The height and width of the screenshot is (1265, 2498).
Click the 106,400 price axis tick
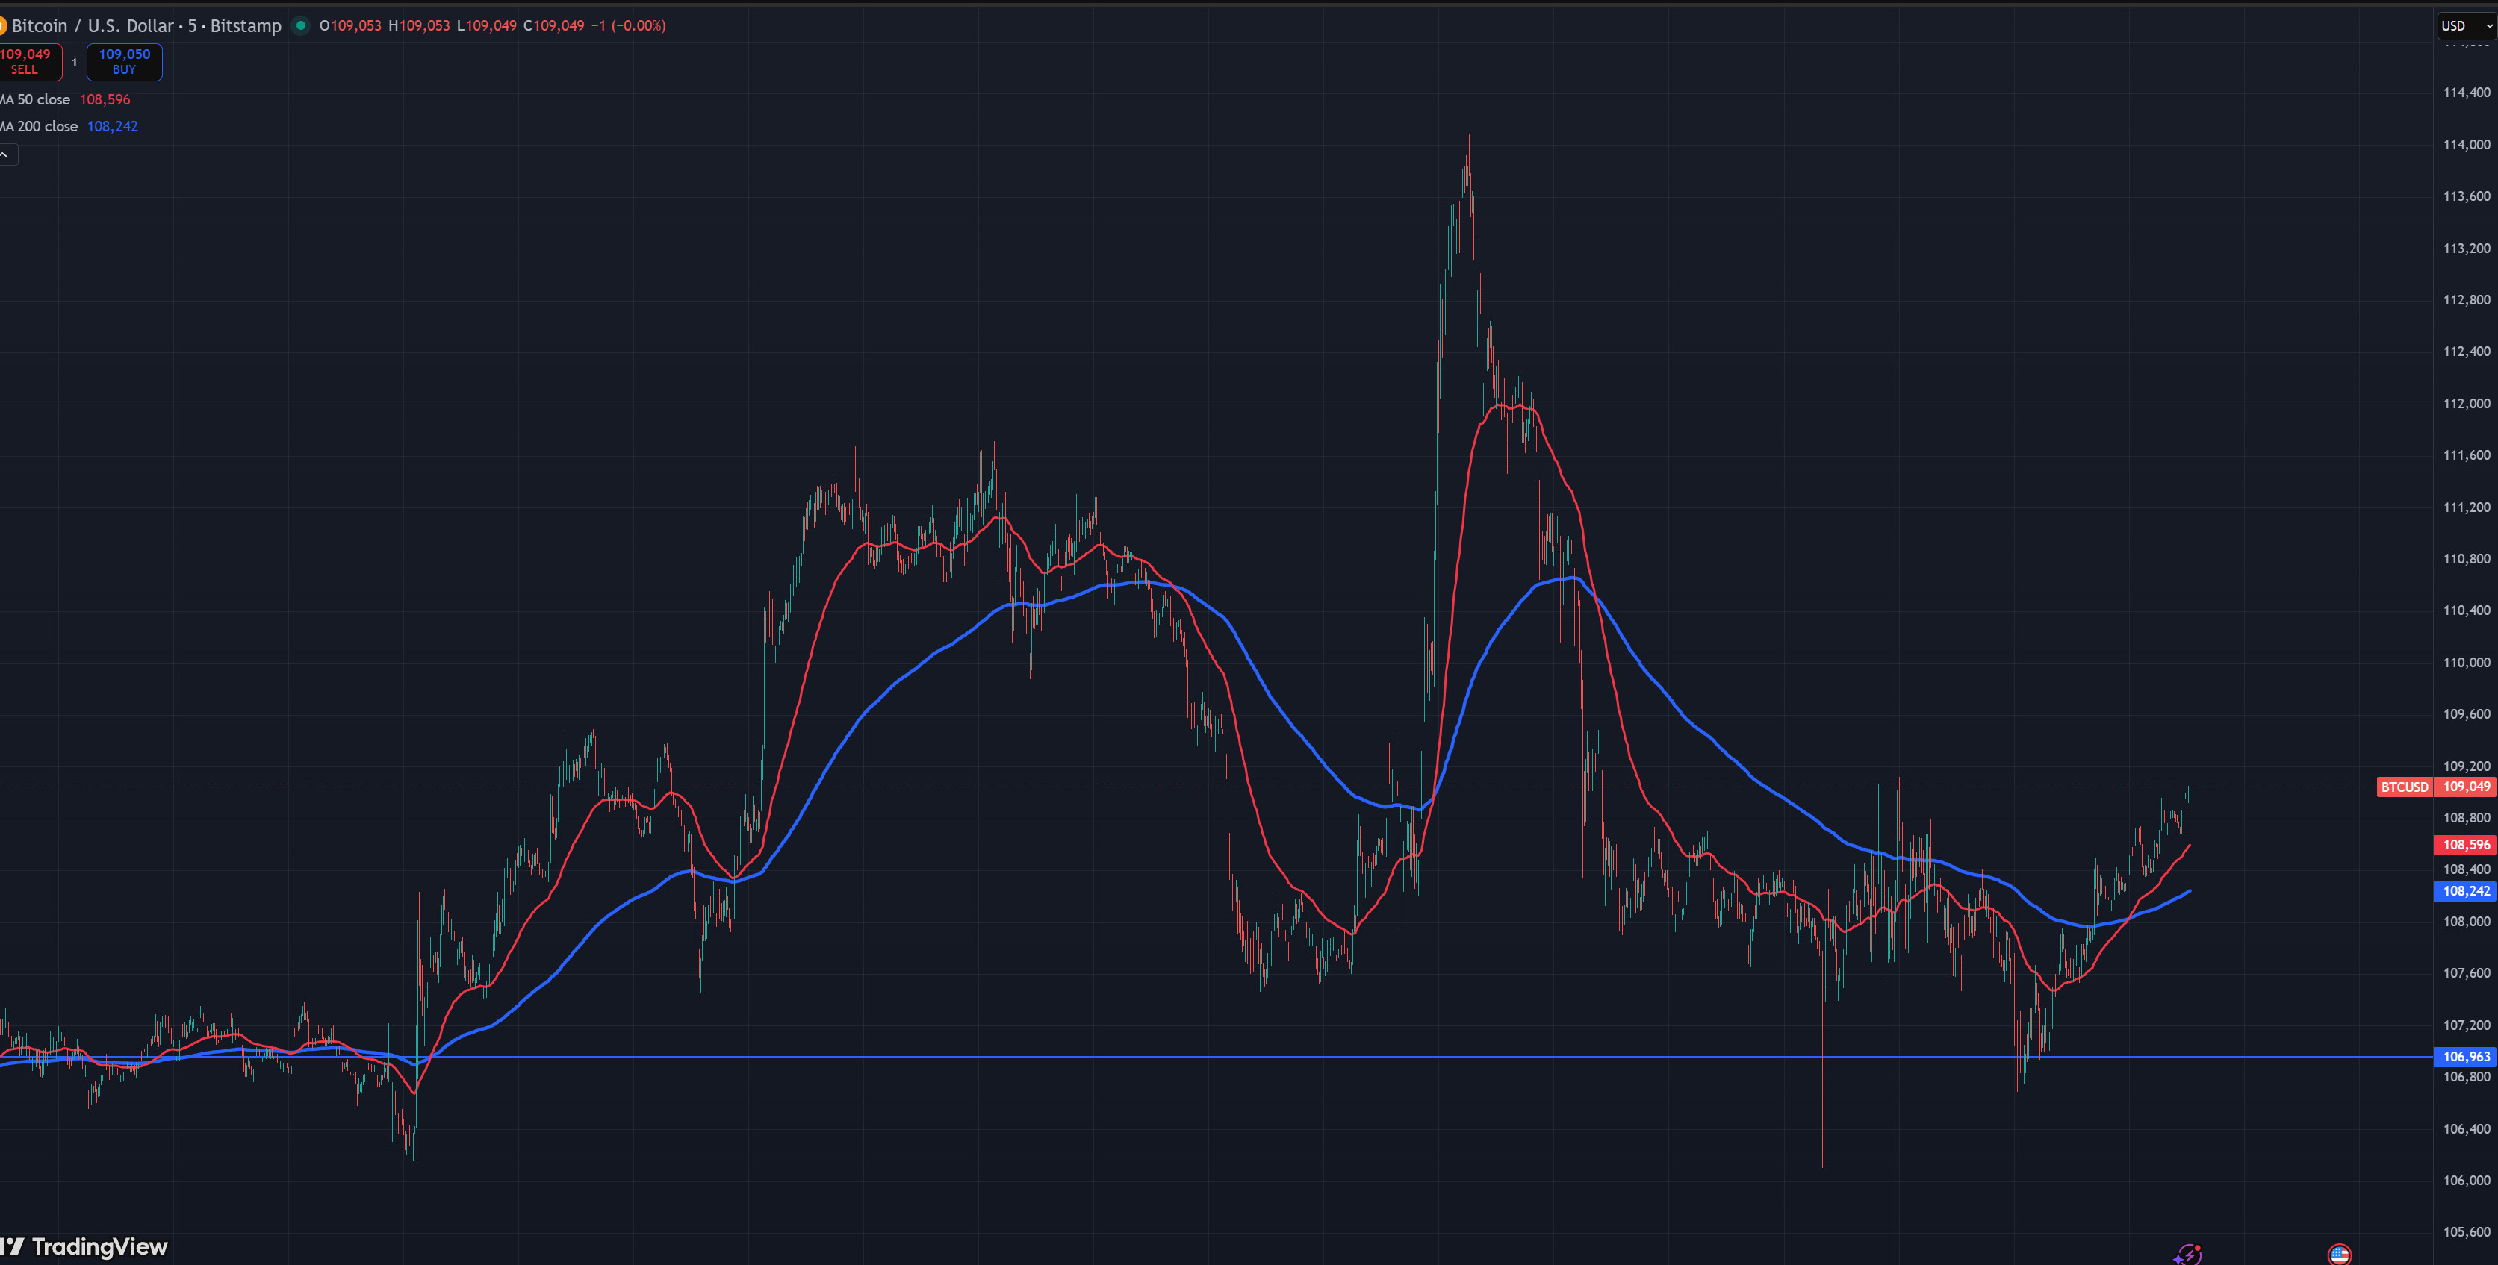tap(2466, 1129)
